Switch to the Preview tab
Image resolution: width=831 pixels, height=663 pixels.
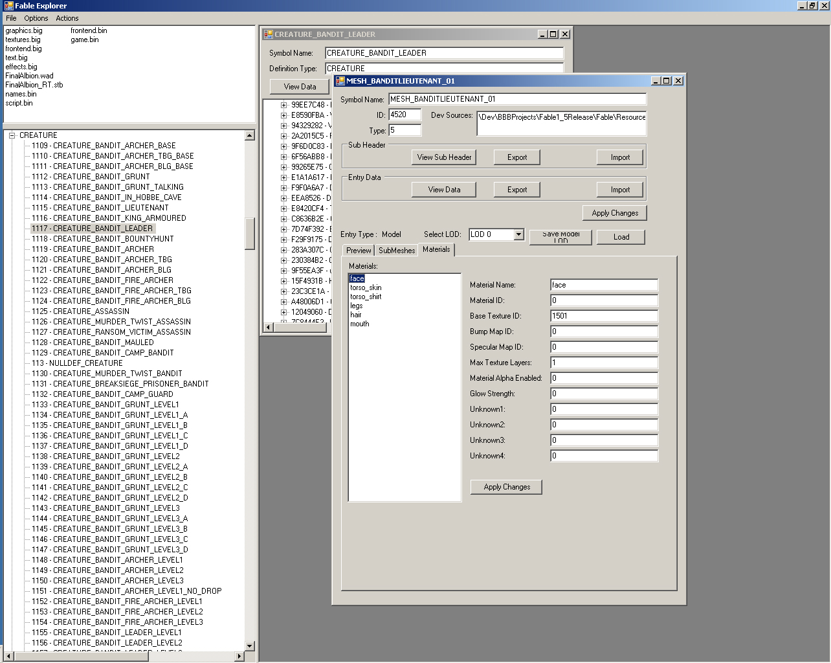(x=359, y=251)
